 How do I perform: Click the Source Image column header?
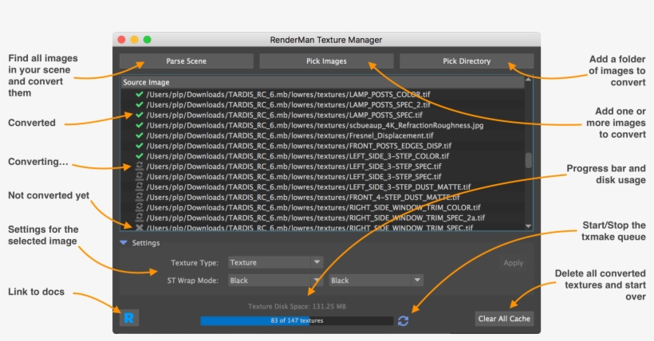pos(323,82)
